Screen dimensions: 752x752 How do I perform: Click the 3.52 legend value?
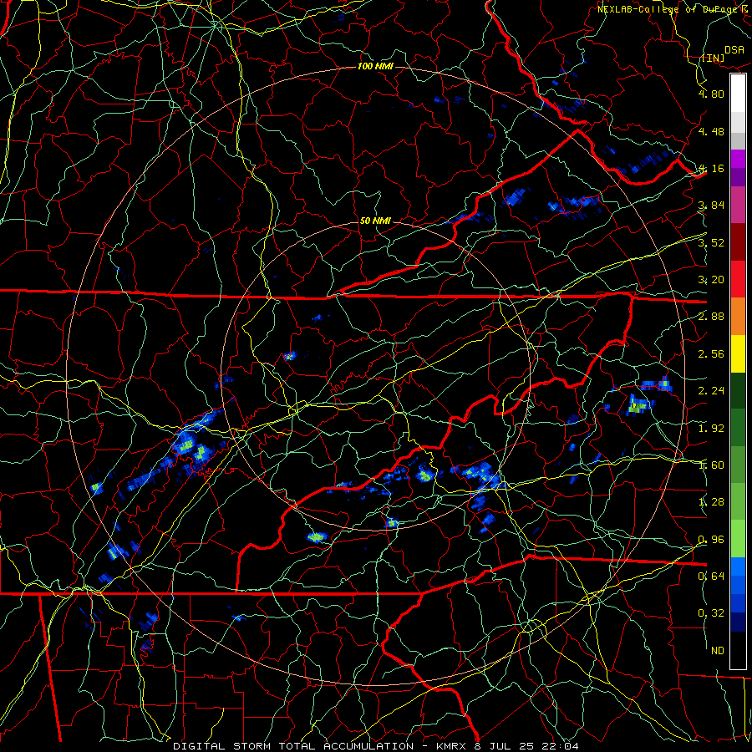click(711, 242)
